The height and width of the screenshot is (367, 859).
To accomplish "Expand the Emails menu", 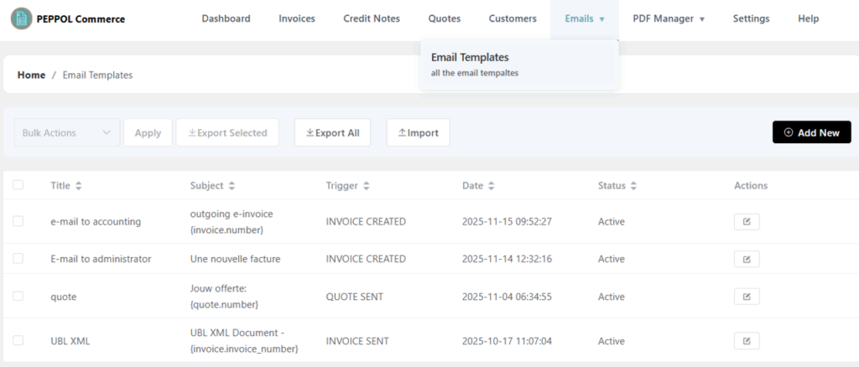I will tap(585, 18).
